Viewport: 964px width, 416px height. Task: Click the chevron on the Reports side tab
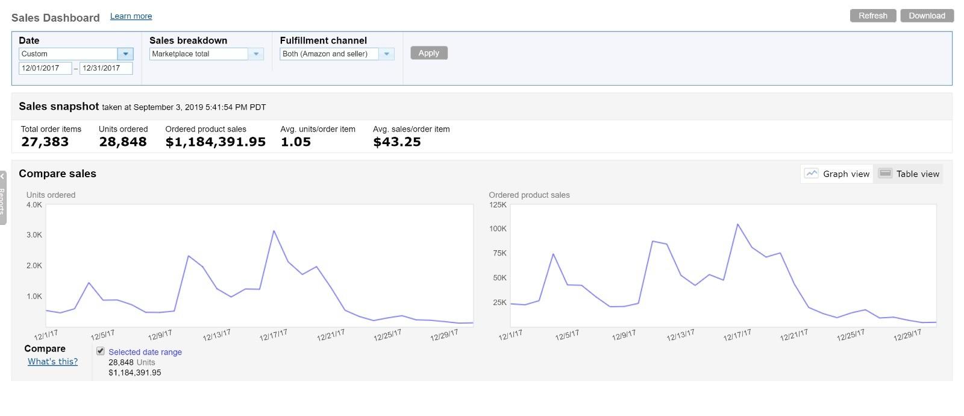pyautogui.click(x=2, y=177)
